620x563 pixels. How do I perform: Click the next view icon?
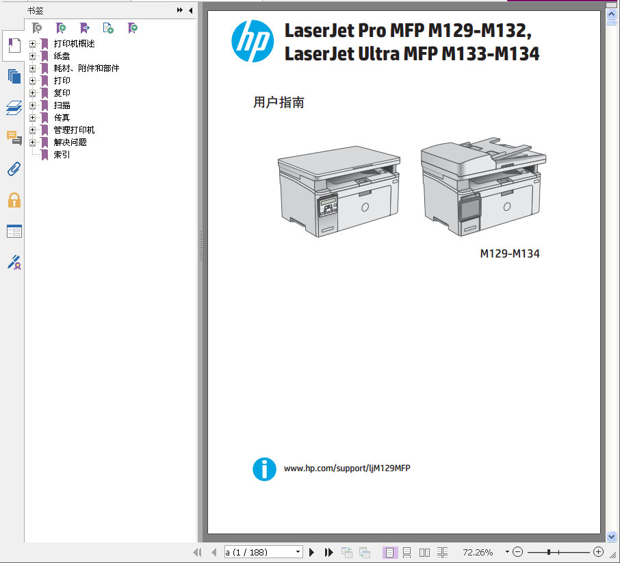(x=365, y=552)
